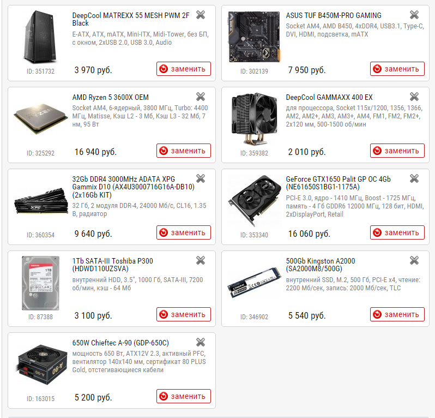This screenshot has width=435, height=418.
Task: Click заменить for Kingston A2000 SSD
Action: click(x=397, y=314)
